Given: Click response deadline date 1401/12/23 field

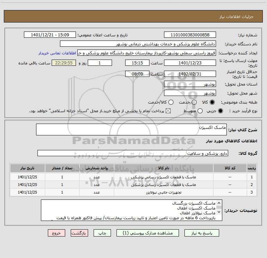Looking at the screenshot, I should tap(190, 63).
